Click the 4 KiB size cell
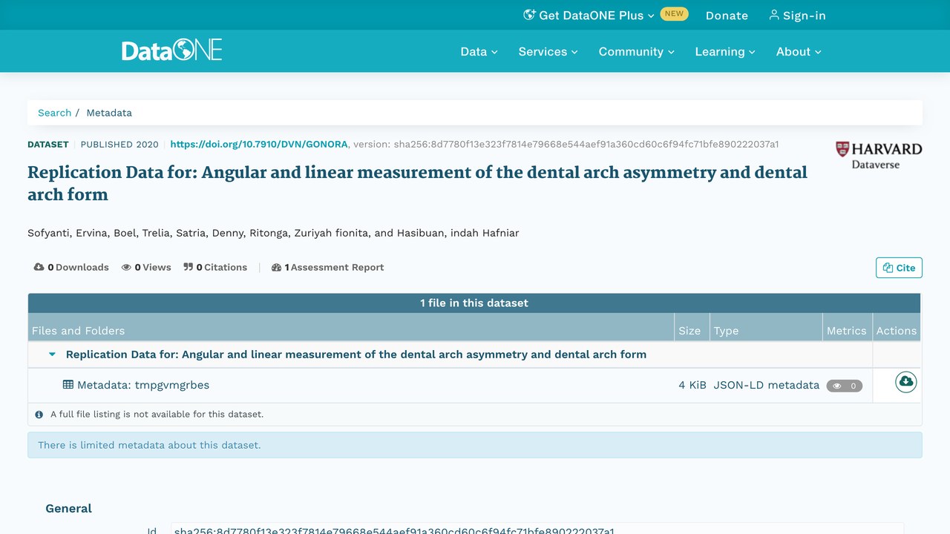Viewport: 950px width, 534px height. 692,385
